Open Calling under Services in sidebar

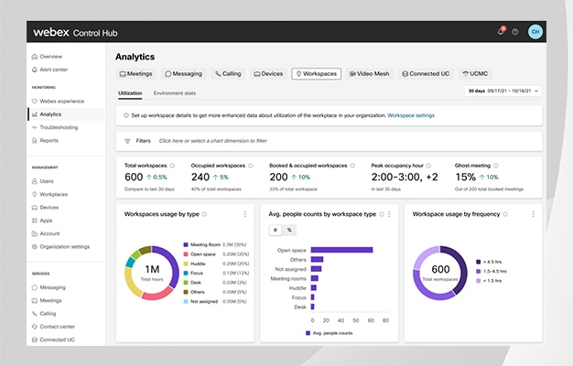click(x=44, y=314)
